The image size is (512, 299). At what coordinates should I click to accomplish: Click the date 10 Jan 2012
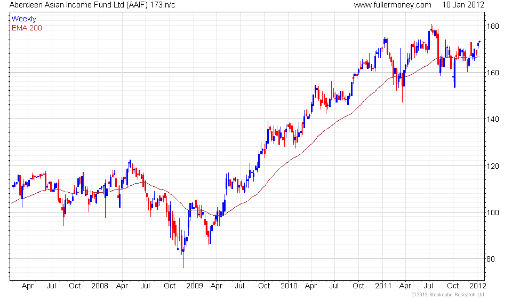pos(463,5)
